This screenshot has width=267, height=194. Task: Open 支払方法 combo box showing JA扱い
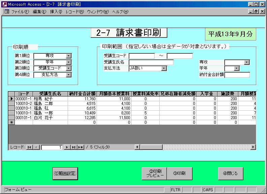(x=164, y=68)
